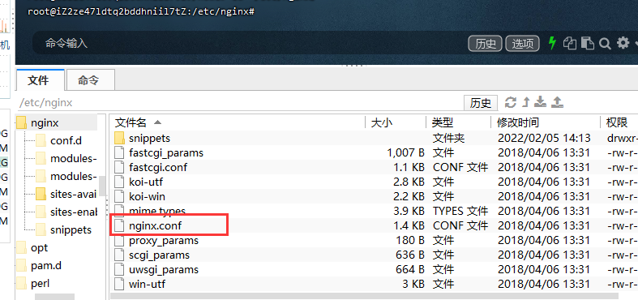This screenshot has height=300, width=638.
Task: Open terminal search with the magnifier icon
Action: point(605,43)
